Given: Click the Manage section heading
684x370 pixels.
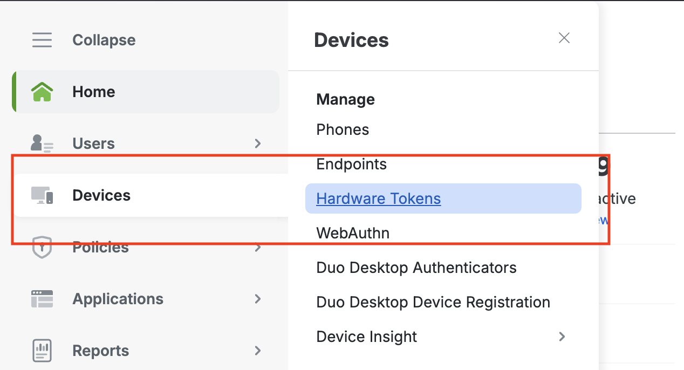Looking at the screenshot, I should [345, 99].
